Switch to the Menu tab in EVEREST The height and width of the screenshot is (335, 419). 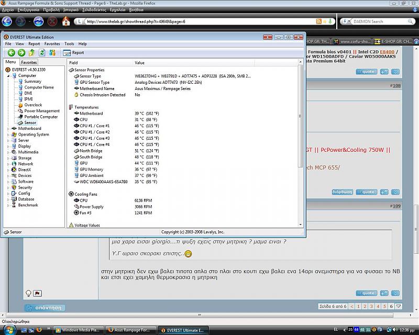(x=11, y=62)
